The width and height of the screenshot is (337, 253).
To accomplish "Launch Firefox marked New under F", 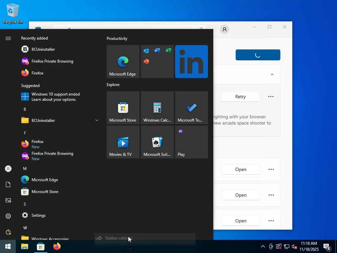I will (60, 144).
